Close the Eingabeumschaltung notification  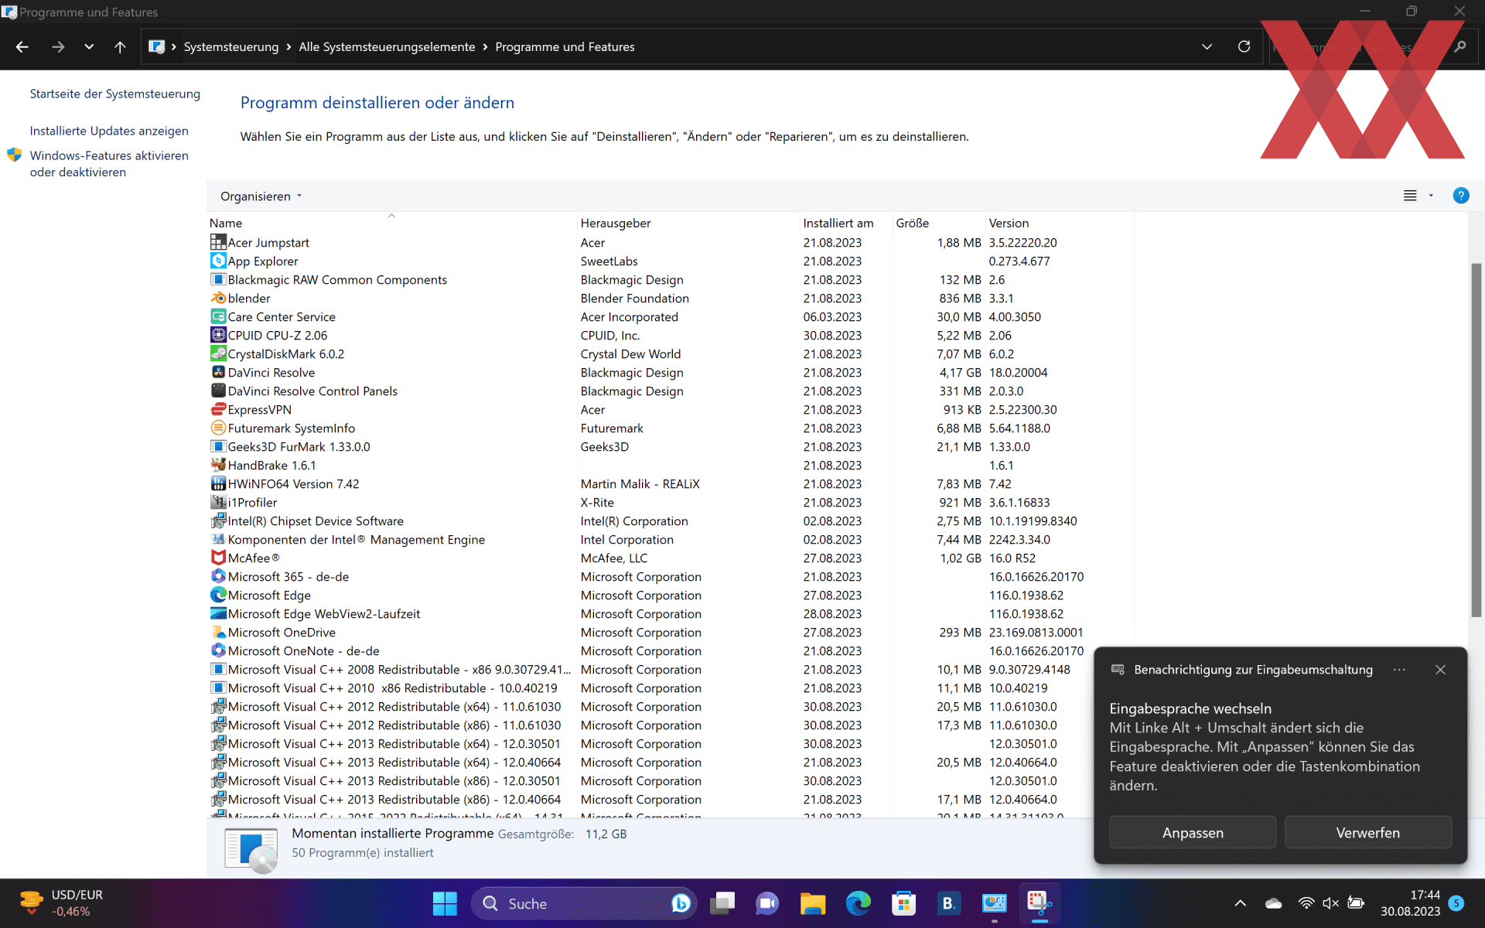click(x=1440, y=670)
